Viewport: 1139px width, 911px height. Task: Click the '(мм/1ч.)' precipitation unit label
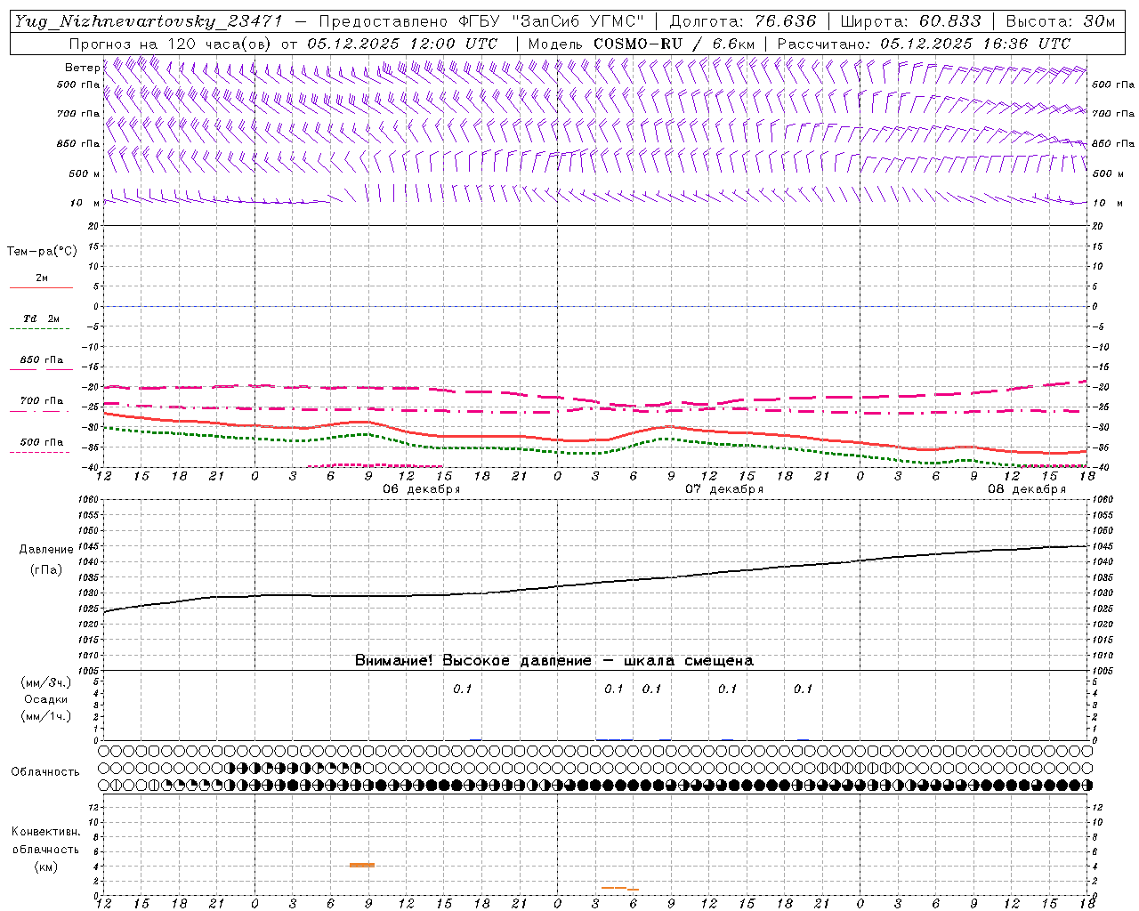pos(46,716)
